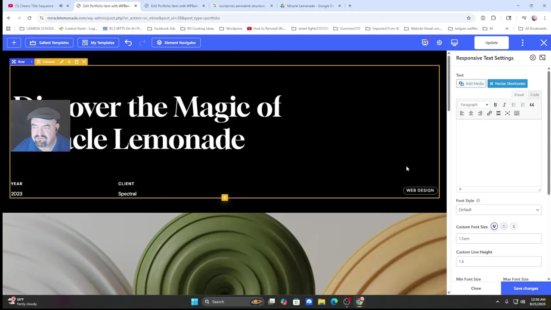This screenshot has height=310, width=551.
Task: Enable distraction-free fullscreen mode
Action: point(508,113)
